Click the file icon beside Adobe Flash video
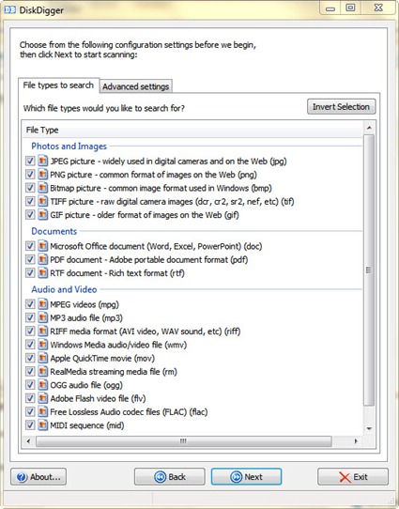The image size is (399, 509). pos(42,398)
